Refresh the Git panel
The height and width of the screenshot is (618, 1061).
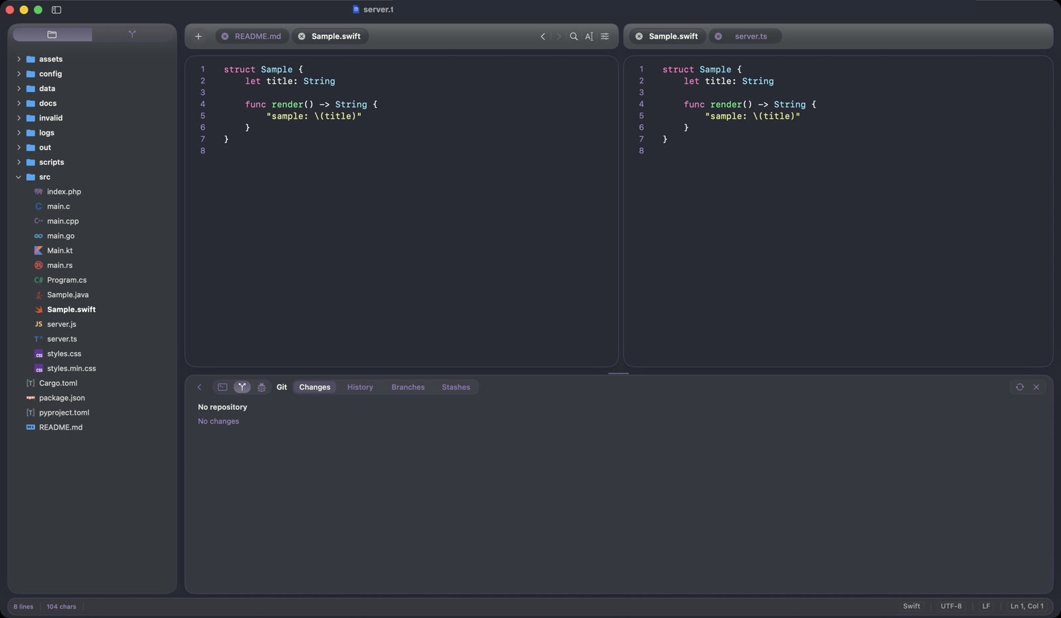tap(1020, 387)
